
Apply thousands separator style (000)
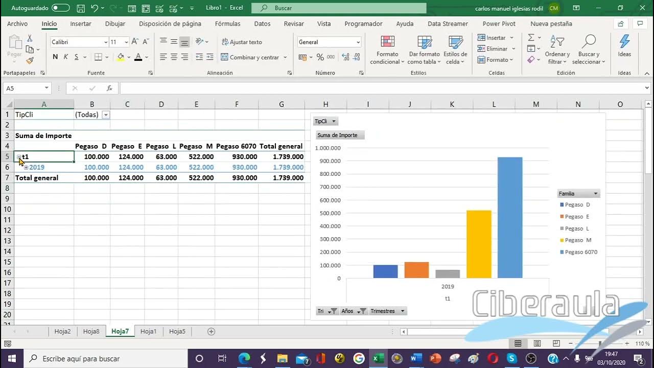coord(331,57)
